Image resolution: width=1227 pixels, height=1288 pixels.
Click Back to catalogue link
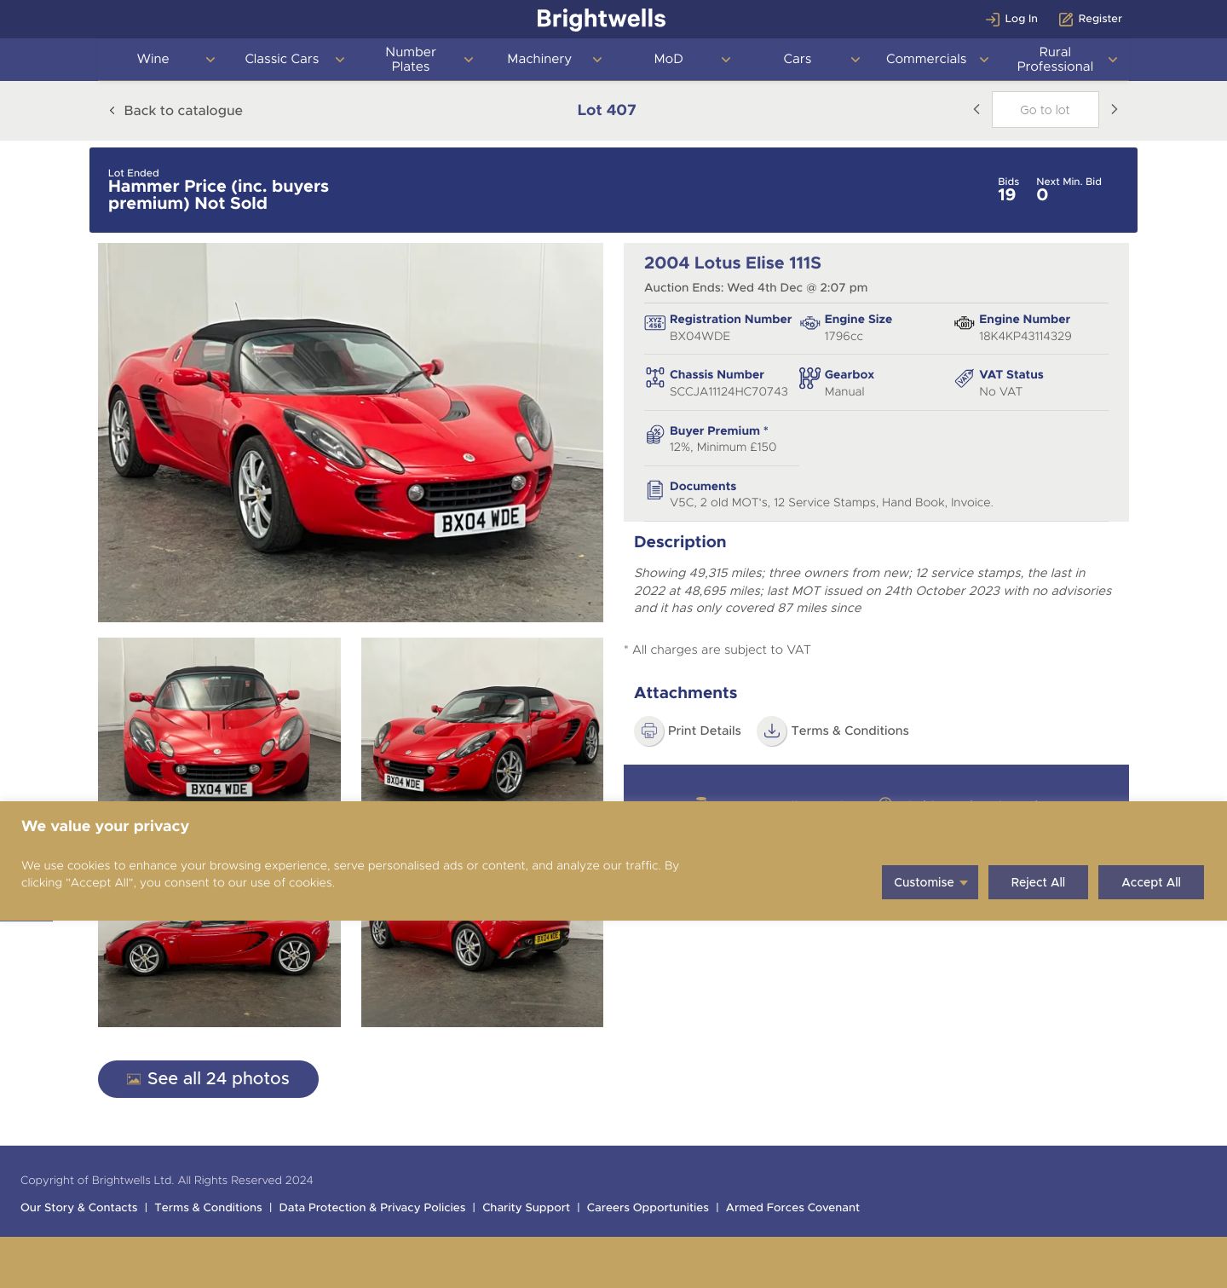click(x=176, y=110)
